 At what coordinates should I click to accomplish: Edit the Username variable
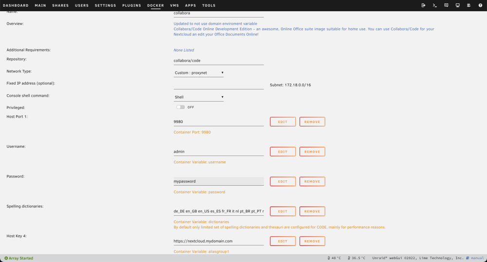click(282, 152)
